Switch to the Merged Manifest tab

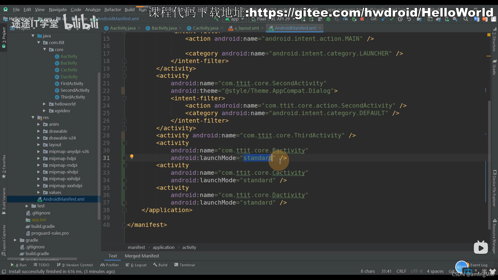click(142, 256)
